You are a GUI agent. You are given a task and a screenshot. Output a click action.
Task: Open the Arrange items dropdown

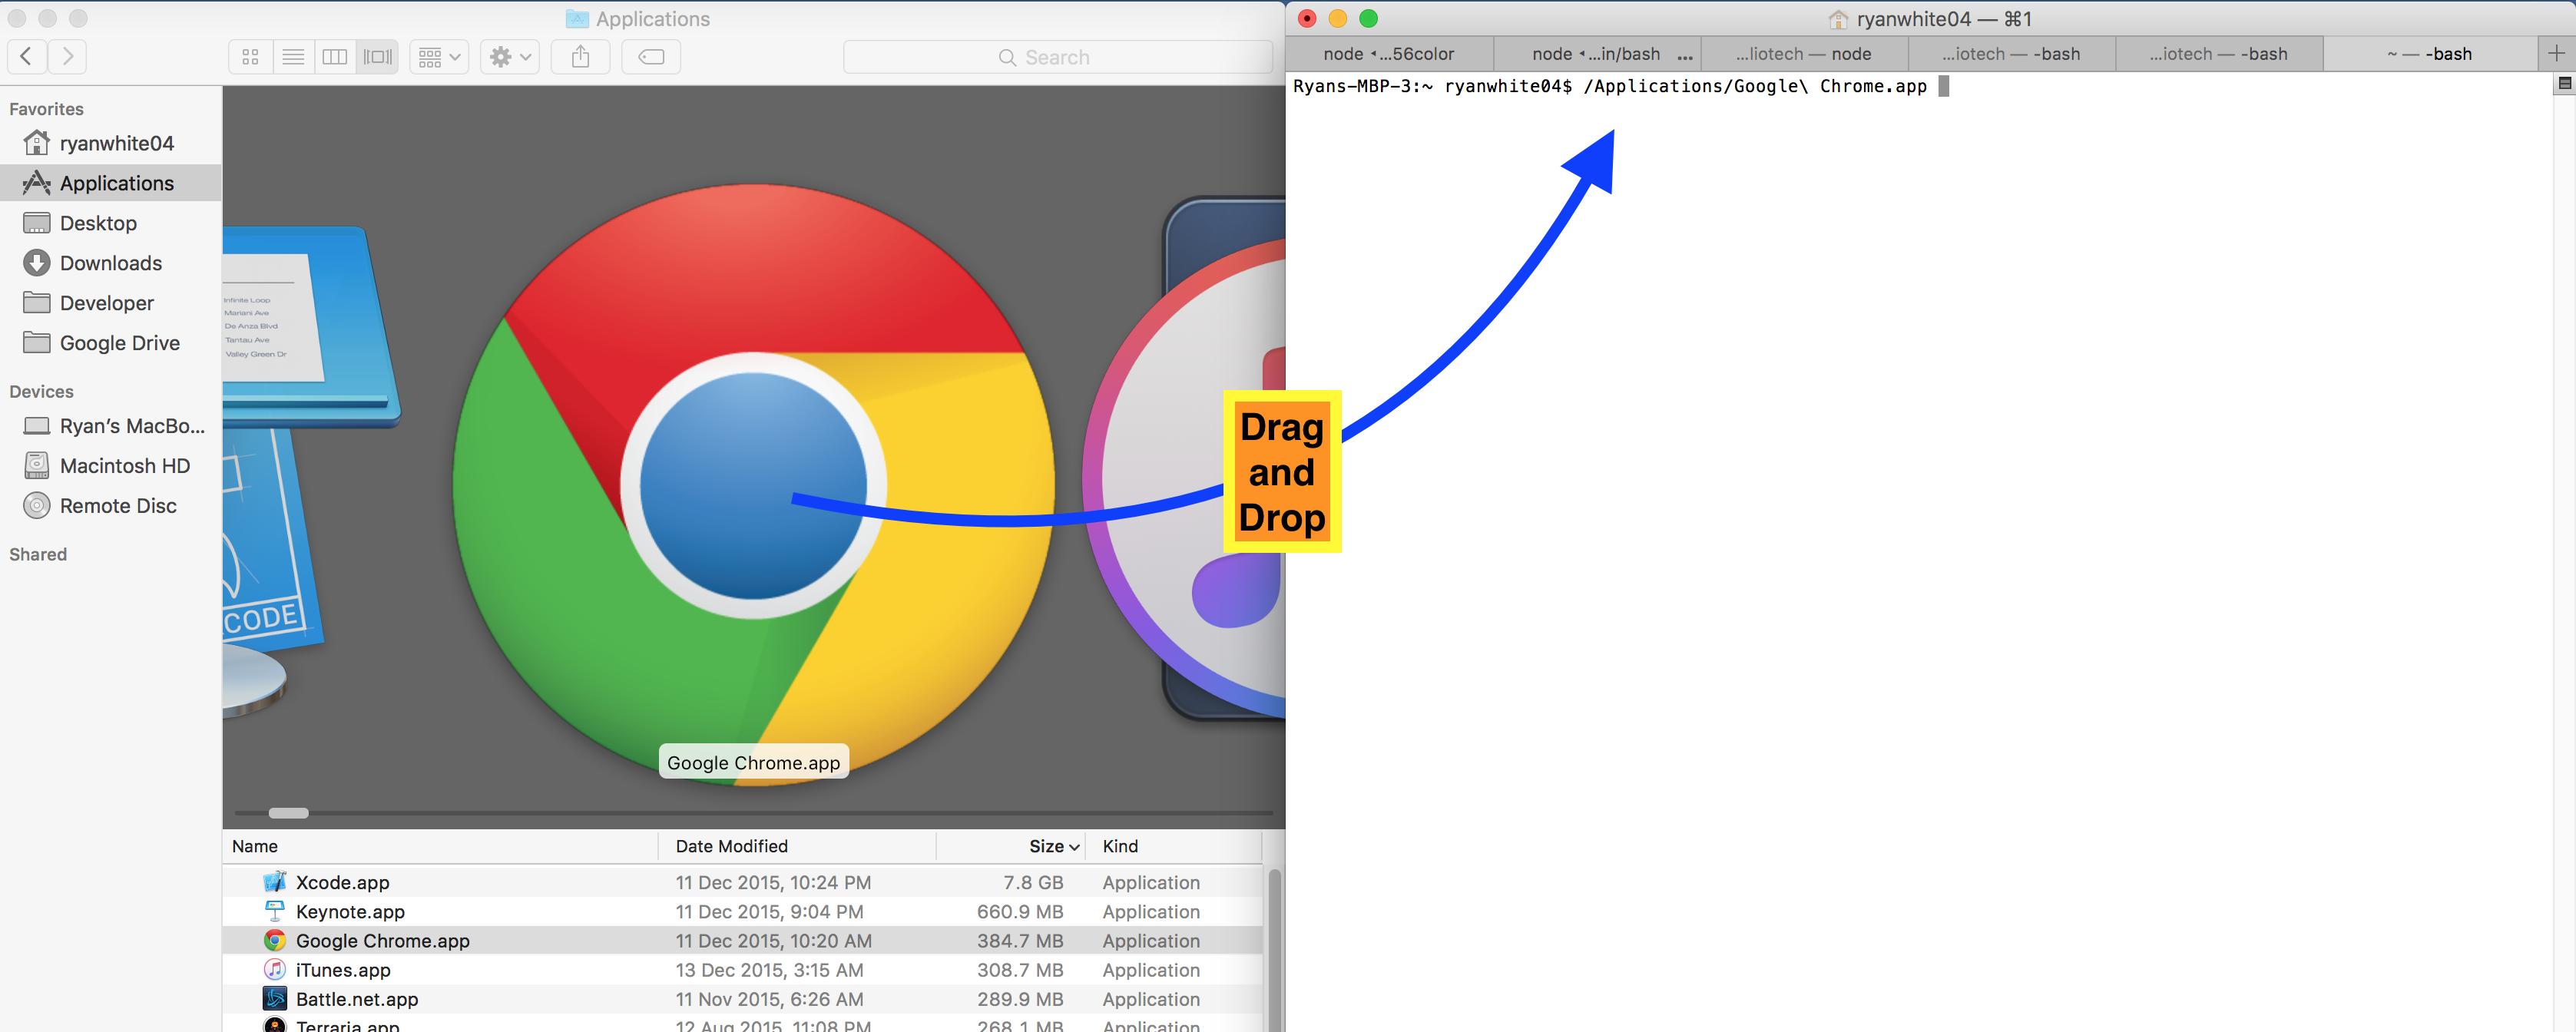439,57
